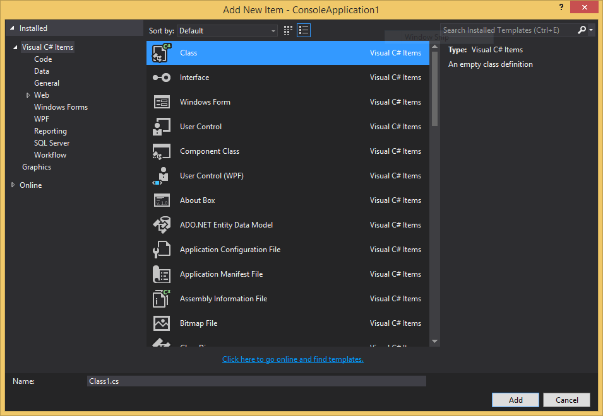Open the Sort by Default dropdown
The height and width of the screenshot is (416, 603).
pos(227,30)
